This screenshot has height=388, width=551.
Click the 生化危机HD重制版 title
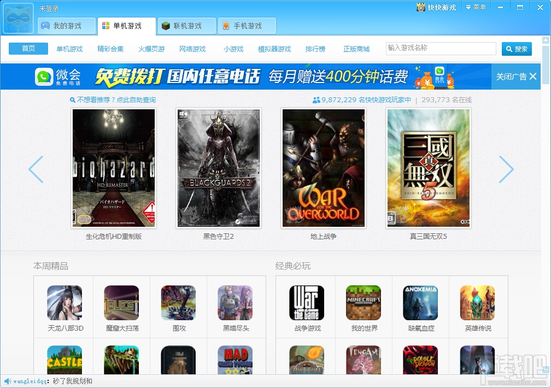114,237
